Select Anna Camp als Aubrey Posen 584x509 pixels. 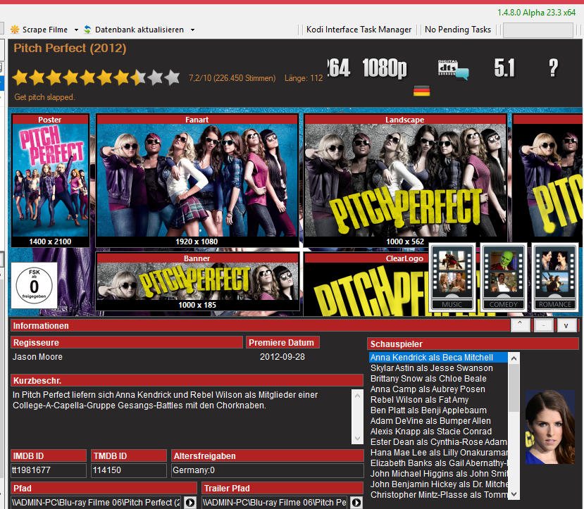[x=438, y=389]
